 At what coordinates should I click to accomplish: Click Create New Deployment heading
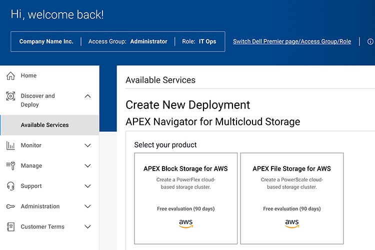187,105
